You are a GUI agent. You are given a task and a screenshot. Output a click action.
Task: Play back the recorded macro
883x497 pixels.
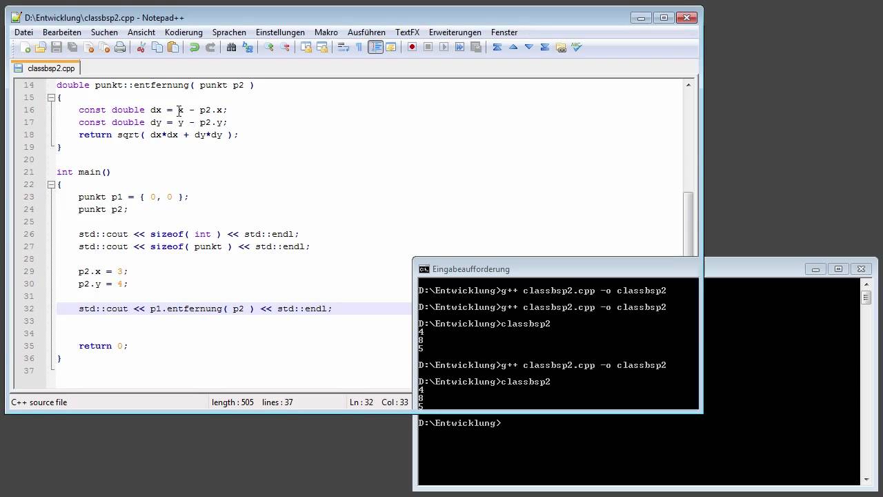tap(444, 47)
